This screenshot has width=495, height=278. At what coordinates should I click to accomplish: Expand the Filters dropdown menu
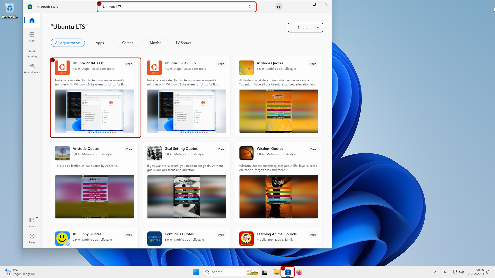[305, 28]
